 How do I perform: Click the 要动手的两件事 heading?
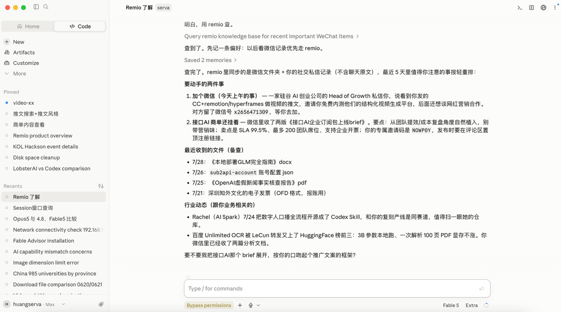coord(204,84)
